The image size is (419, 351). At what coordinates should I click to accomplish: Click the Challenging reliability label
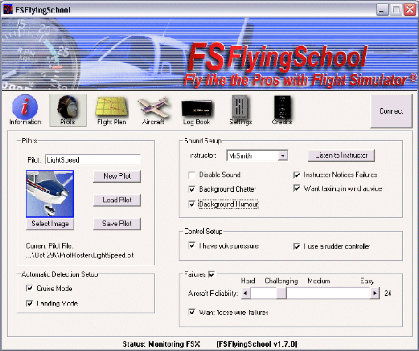point(281,281)
